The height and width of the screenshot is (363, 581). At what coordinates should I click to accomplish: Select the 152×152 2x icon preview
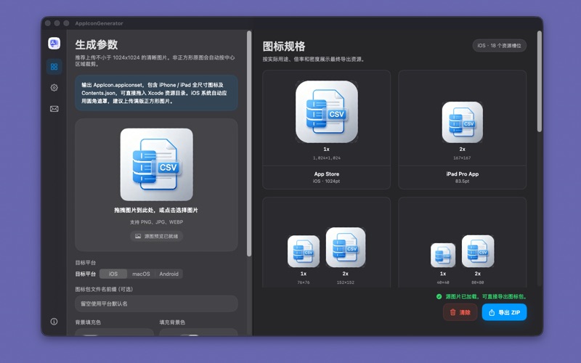tap(346, 248)
